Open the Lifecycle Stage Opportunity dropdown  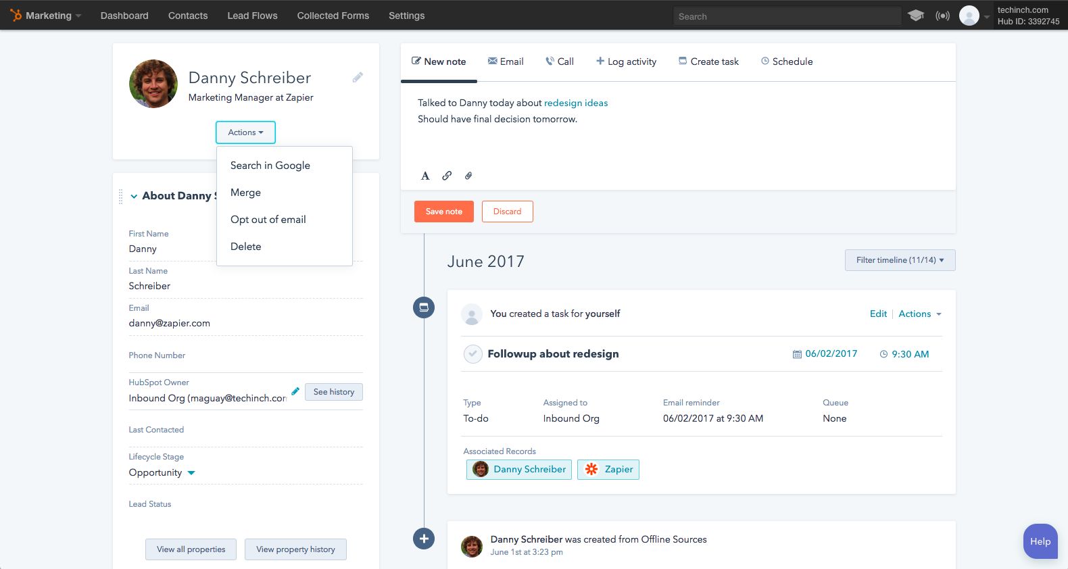click(191, 473)
